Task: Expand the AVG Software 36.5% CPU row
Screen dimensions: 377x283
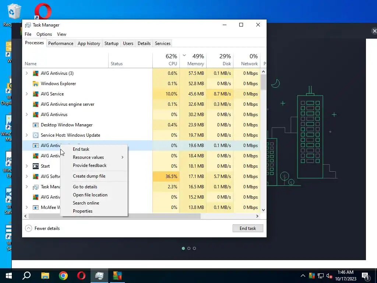Action: coord(27,177)
